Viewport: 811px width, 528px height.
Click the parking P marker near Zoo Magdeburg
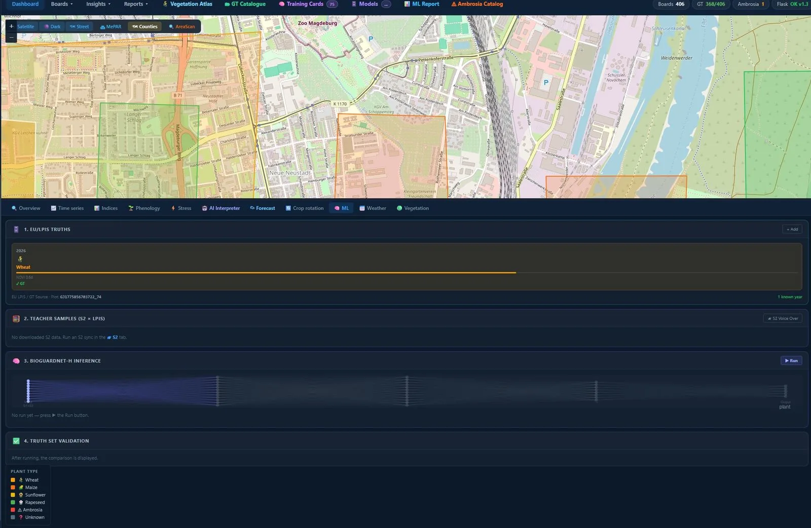point(371,39)
